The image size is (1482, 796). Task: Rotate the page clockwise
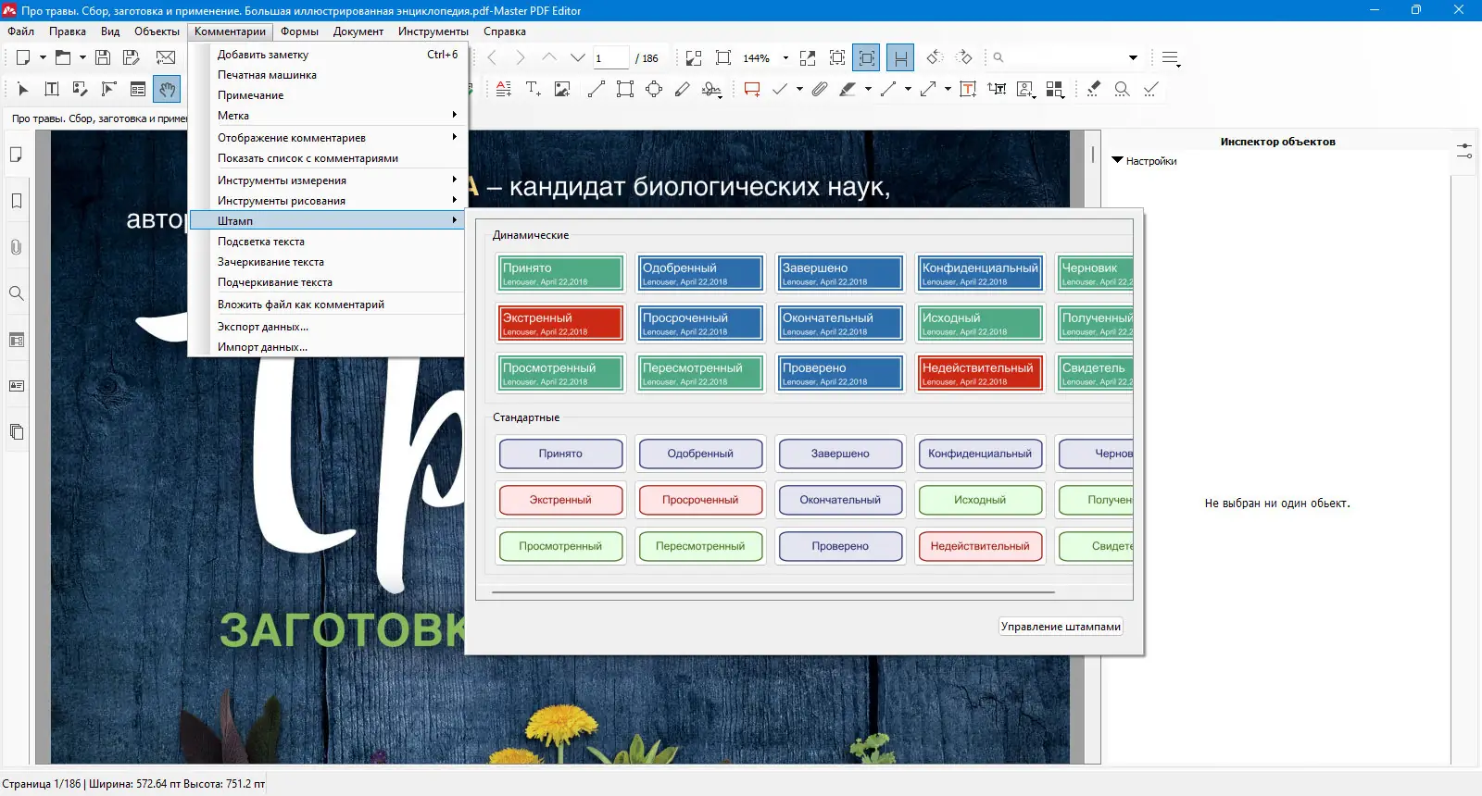click(x=963, y=57)
